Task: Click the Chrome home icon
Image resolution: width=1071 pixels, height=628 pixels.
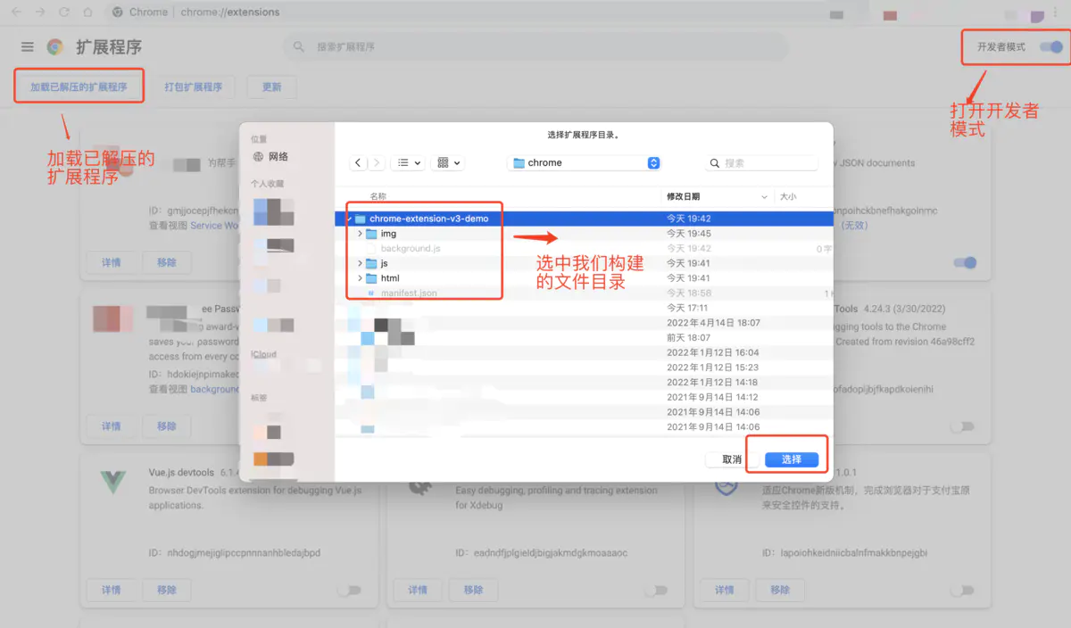Action: pyautogui.click(x=88, y=12)
